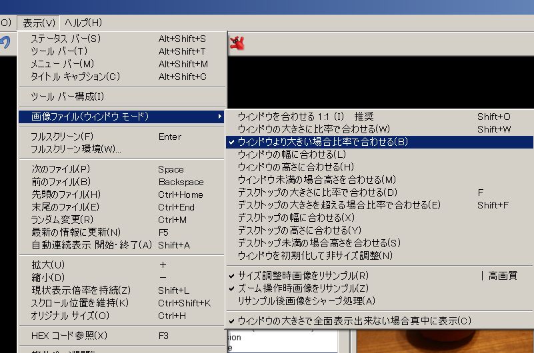Expand 画像ファイル(ウィンドウ モード) submenu arrow
The width and height of the screenshot is (534, 353).
click(x=220, y=117)
